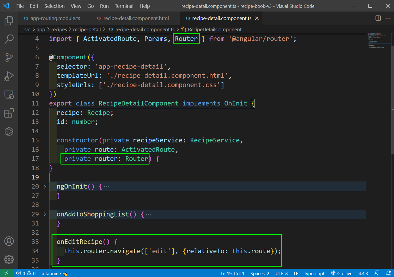
Task: Open the Manage gear icon
Action: point(9,260)
